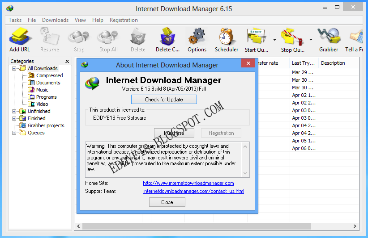The width and height of the screenshot is (368, 238).
Task: Click the Compressed category folder icon
Action: coord(31,75)
